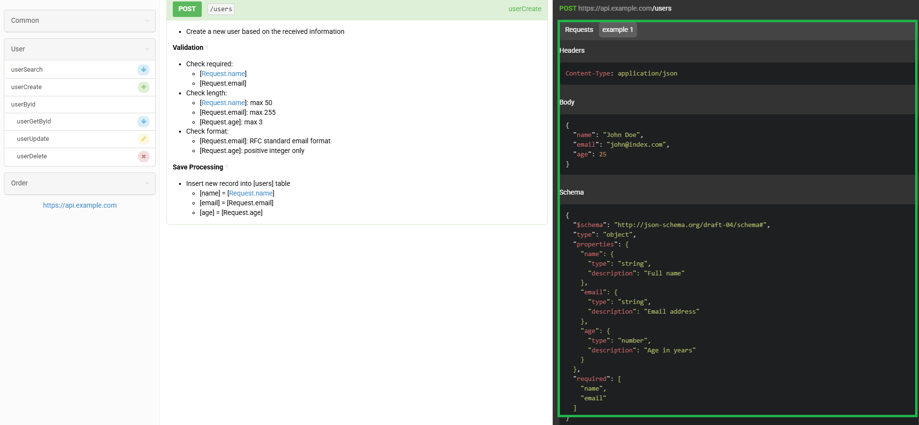
Task: Click the blue arrow icon beside userGetById
Action: pyautogui.click(x=143, y=121)
